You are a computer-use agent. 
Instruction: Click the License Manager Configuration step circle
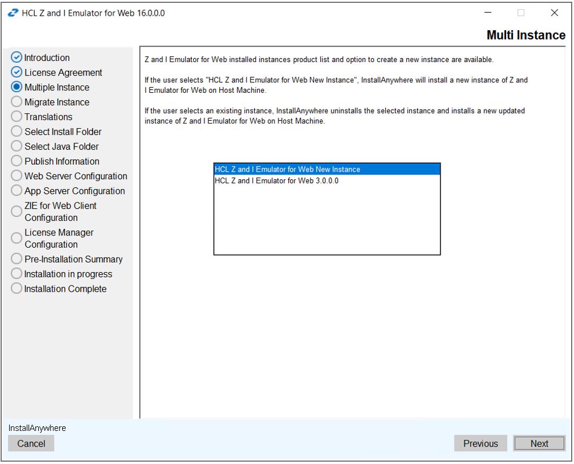pyautogui.click(x=16, y=238)
